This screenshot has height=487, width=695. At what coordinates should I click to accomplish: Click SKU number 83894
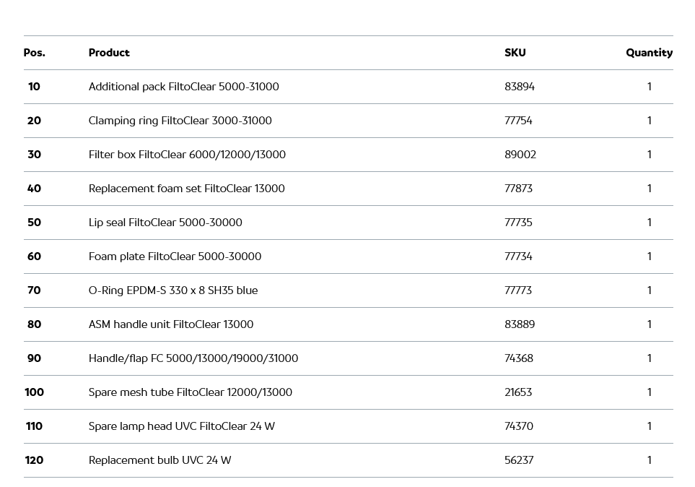pos(520,87)
